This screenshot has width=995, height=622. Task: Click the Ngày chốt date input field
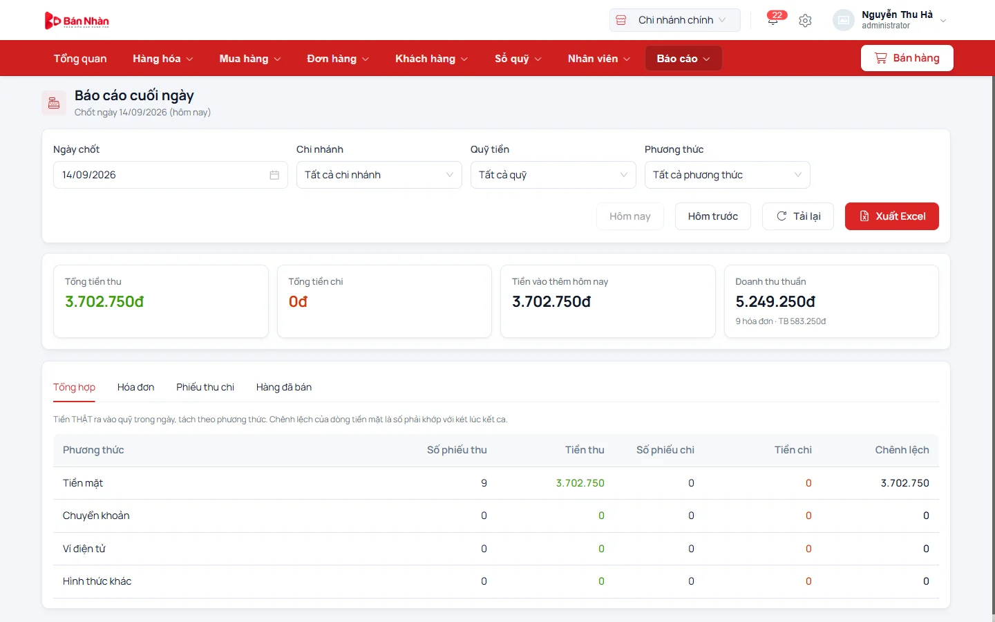click(171, 175)
